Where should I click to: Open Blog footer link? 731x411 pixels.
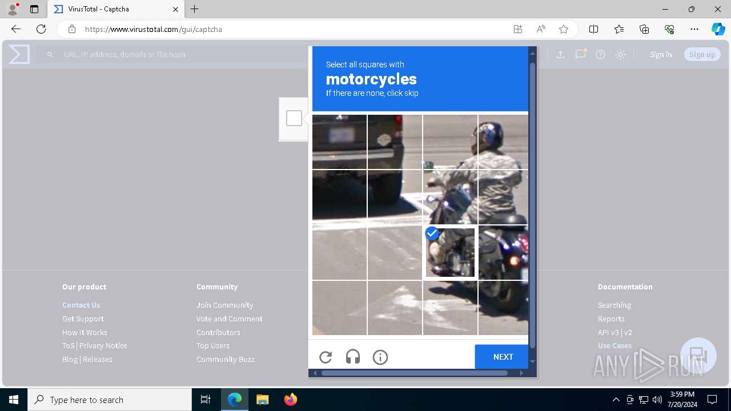tap(70, 359)
